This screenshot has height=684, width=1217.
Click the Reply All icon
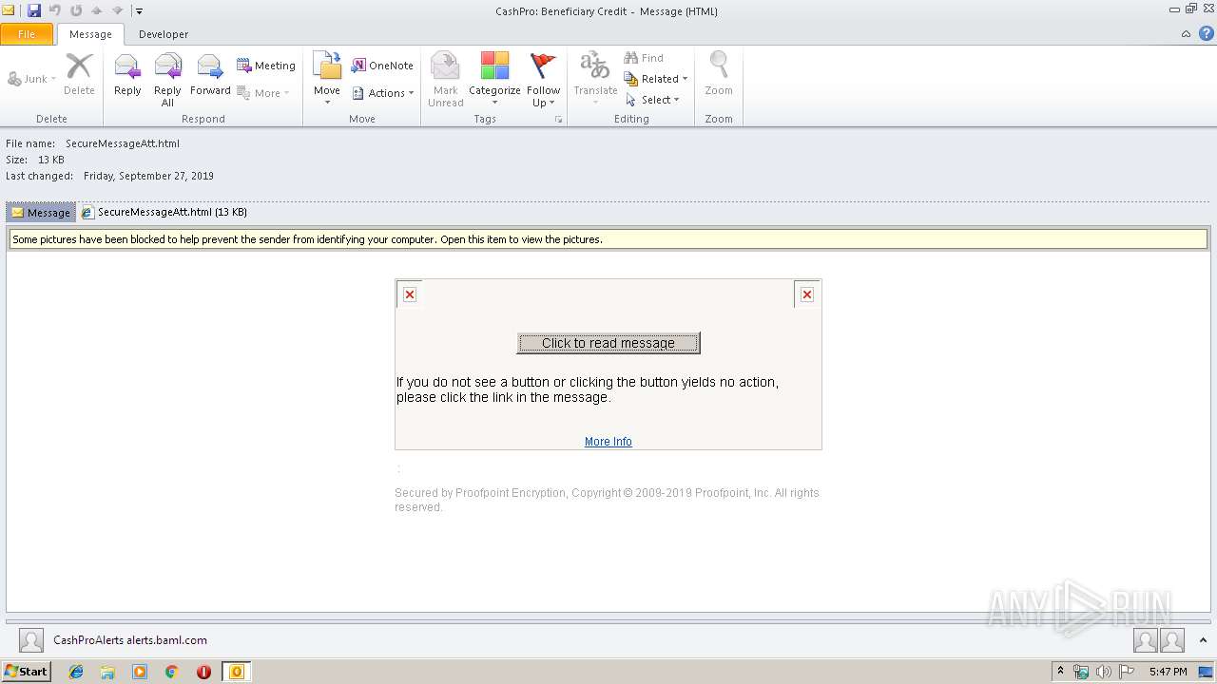click(x=167, y=79)
